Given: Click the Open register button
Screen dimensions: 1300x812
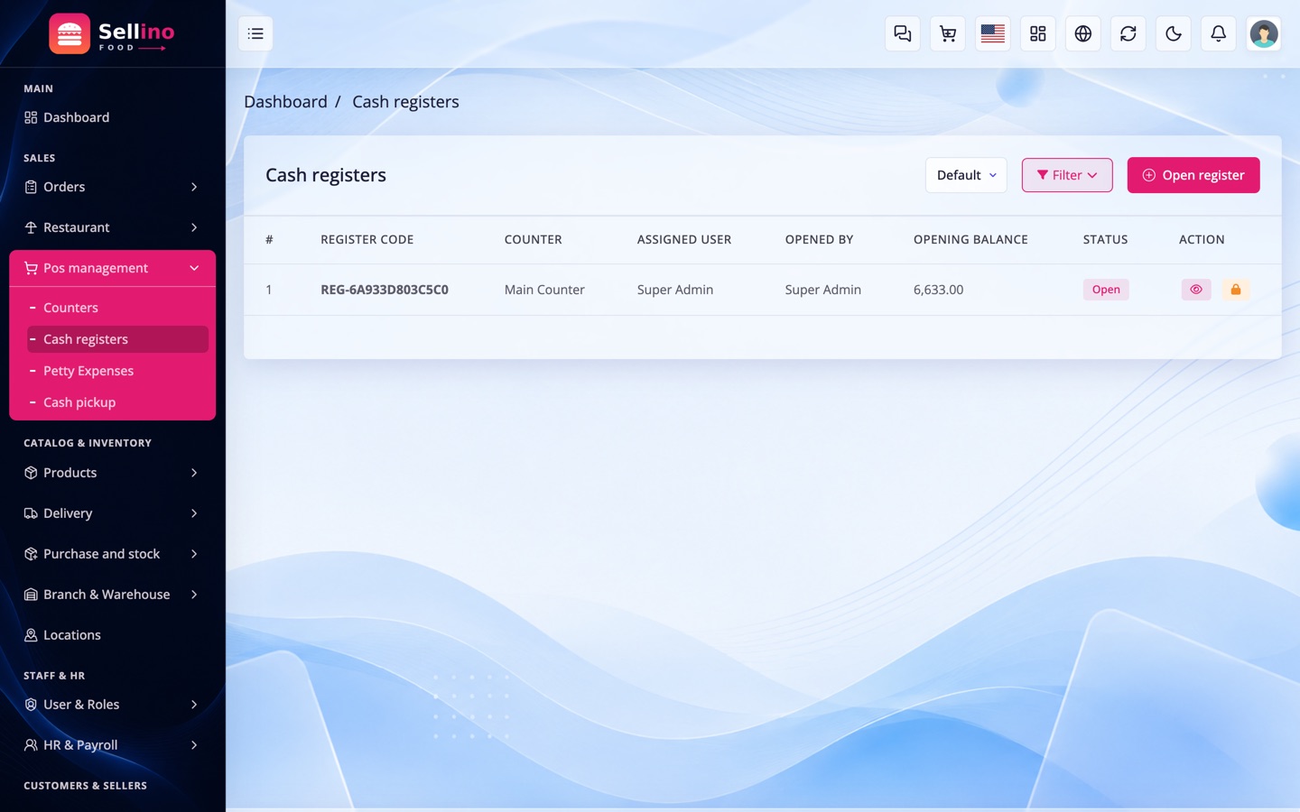Looking at the screenshot, I should [x=1193, y=175].
